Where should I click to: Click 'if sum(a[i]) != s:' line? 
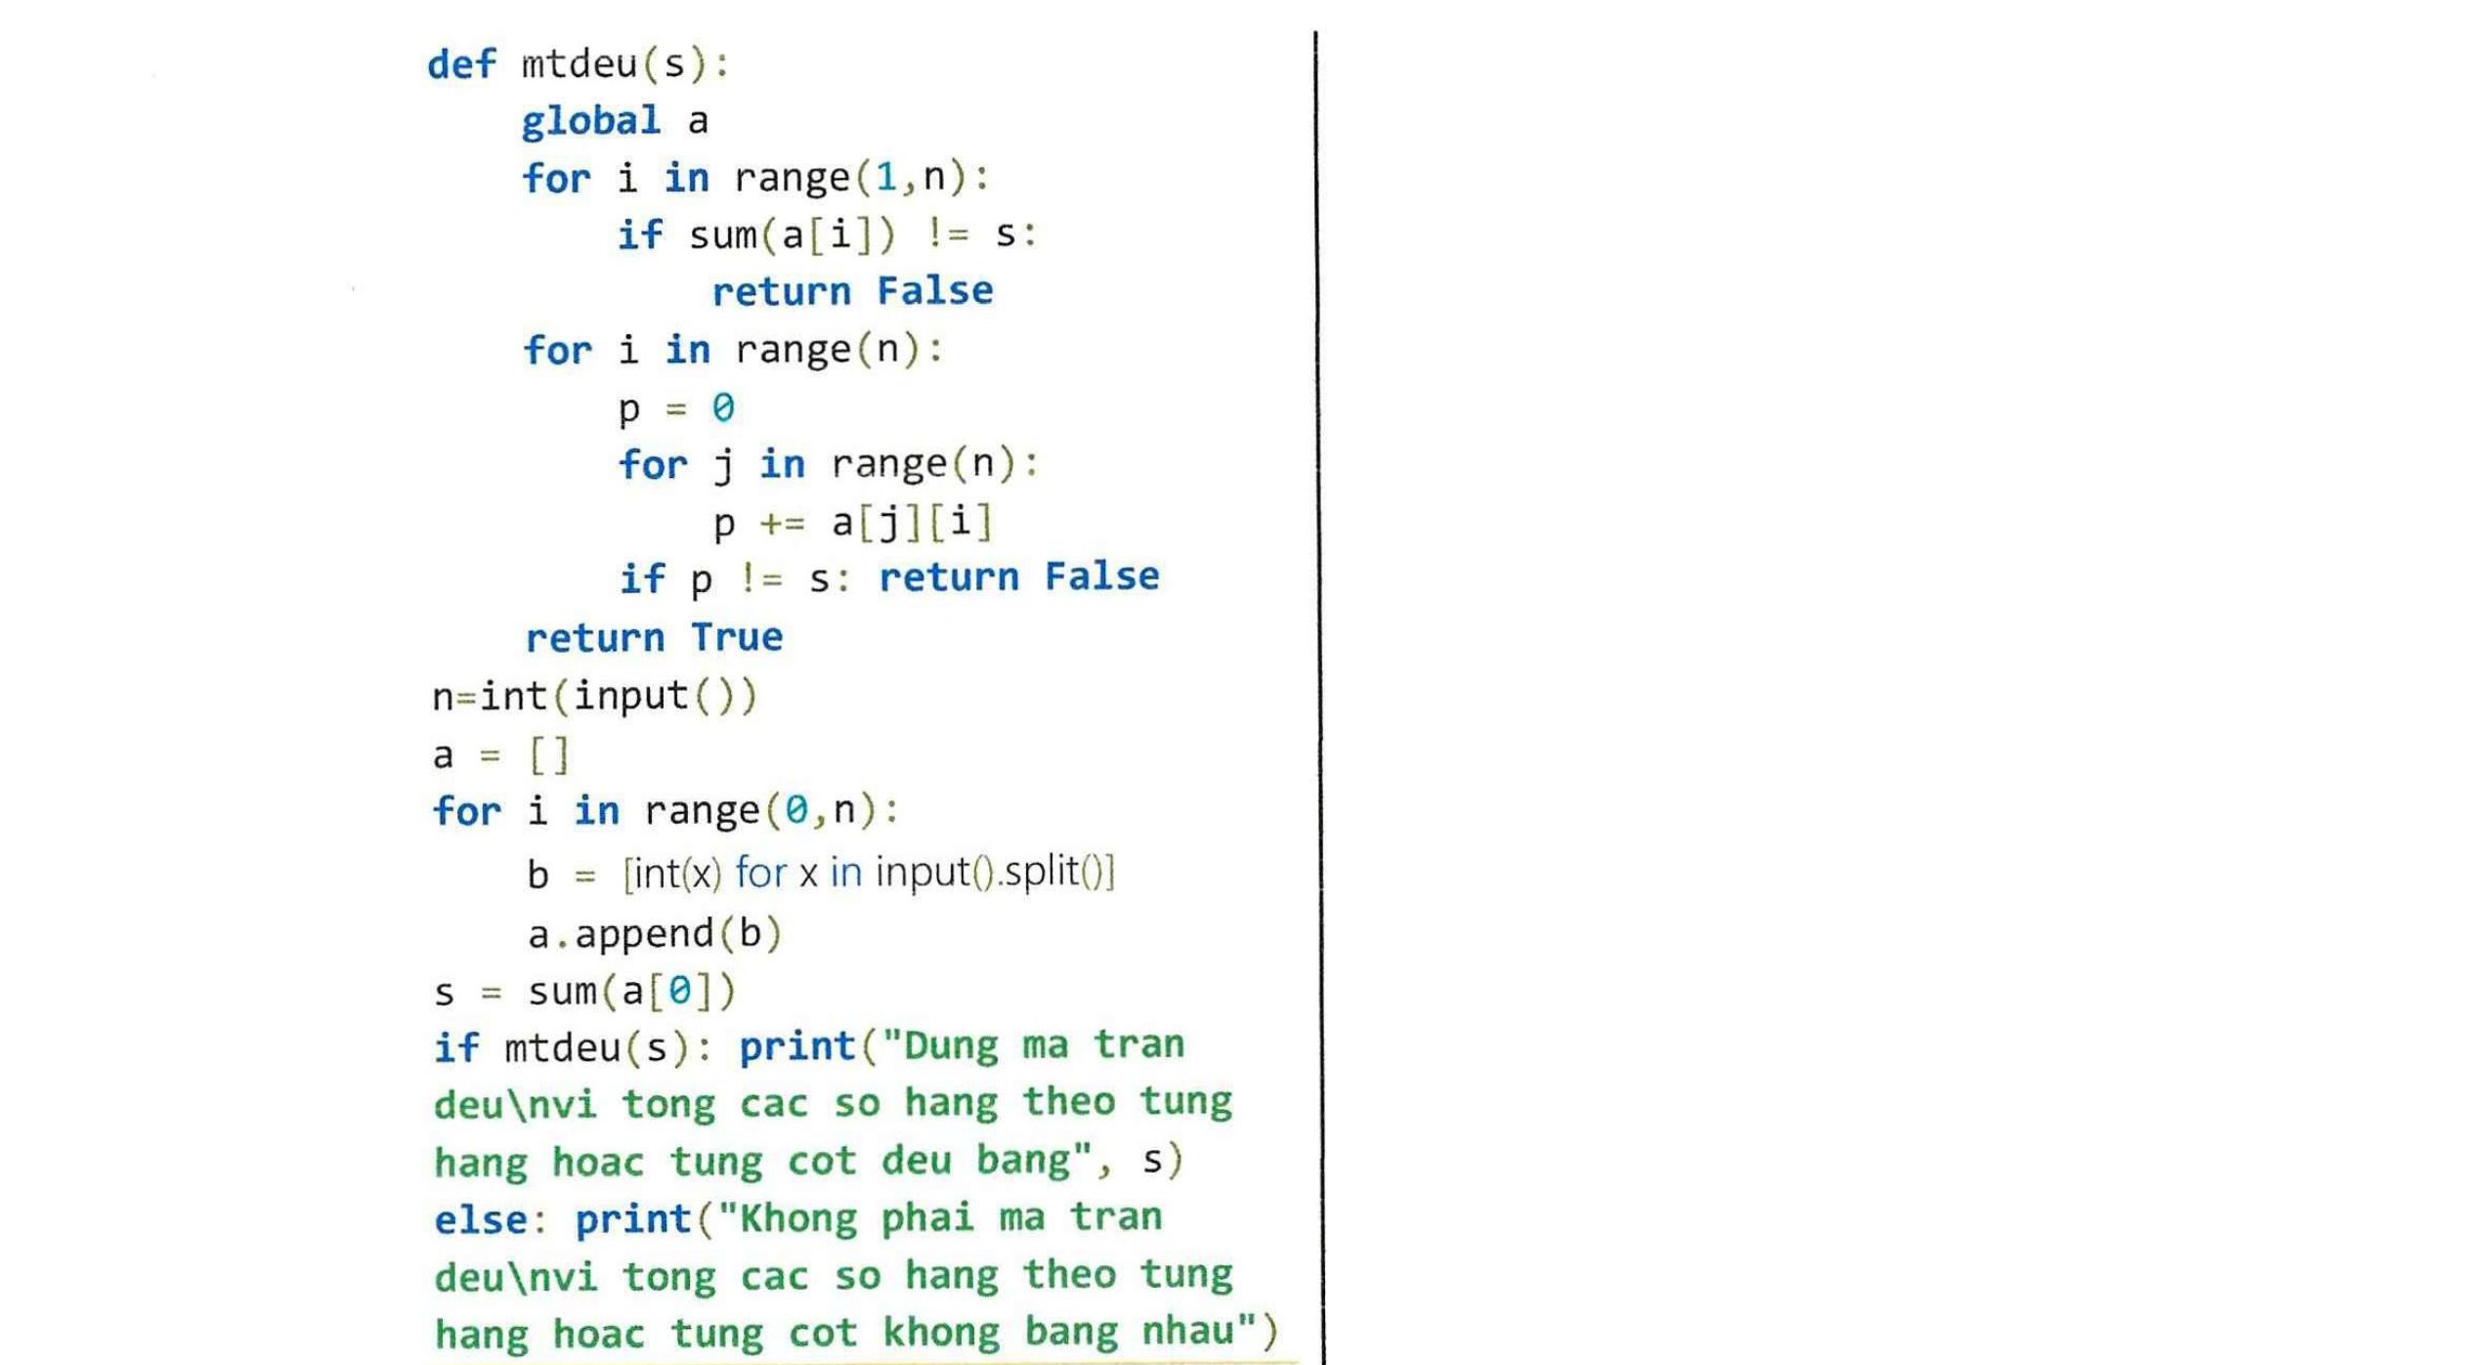click(x=827, y=235)
